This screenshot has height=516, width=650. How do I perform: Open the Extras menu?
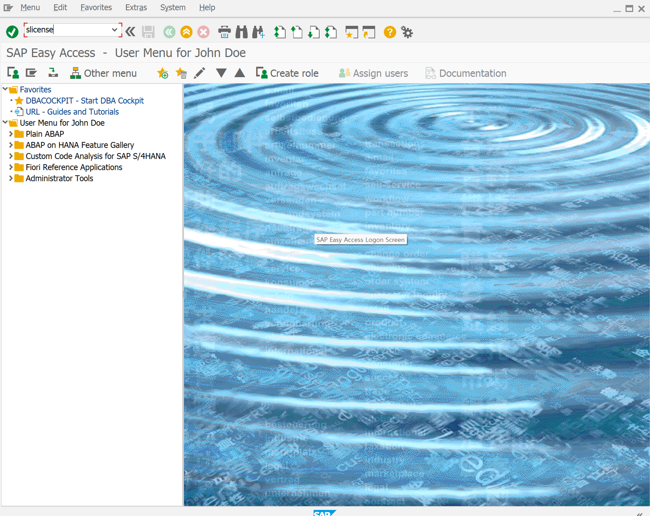[136, 7]
